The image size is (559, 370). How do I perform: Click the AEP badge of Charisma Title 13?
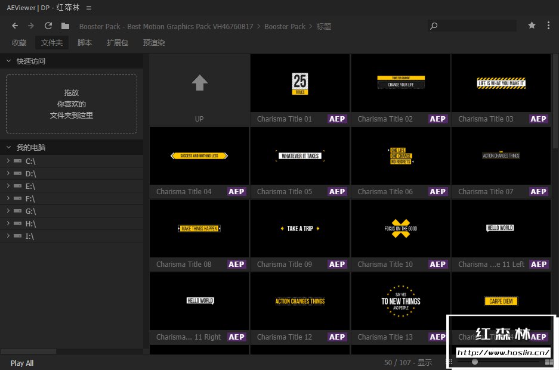437,337
